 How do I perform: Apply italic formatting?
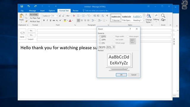[x=47, y=21]
